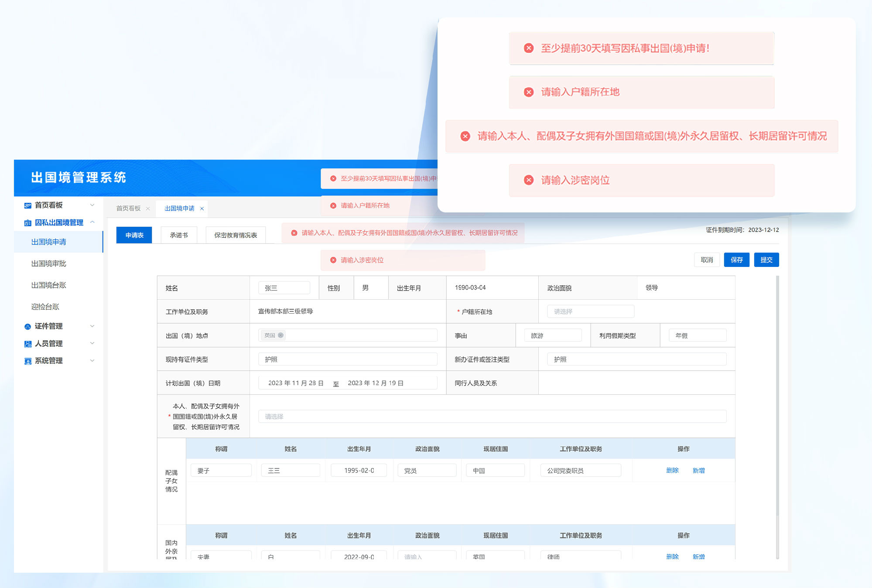Click 删除 link in spouse row
This screenshot has width=872, height=588.
tap(672, 471)
